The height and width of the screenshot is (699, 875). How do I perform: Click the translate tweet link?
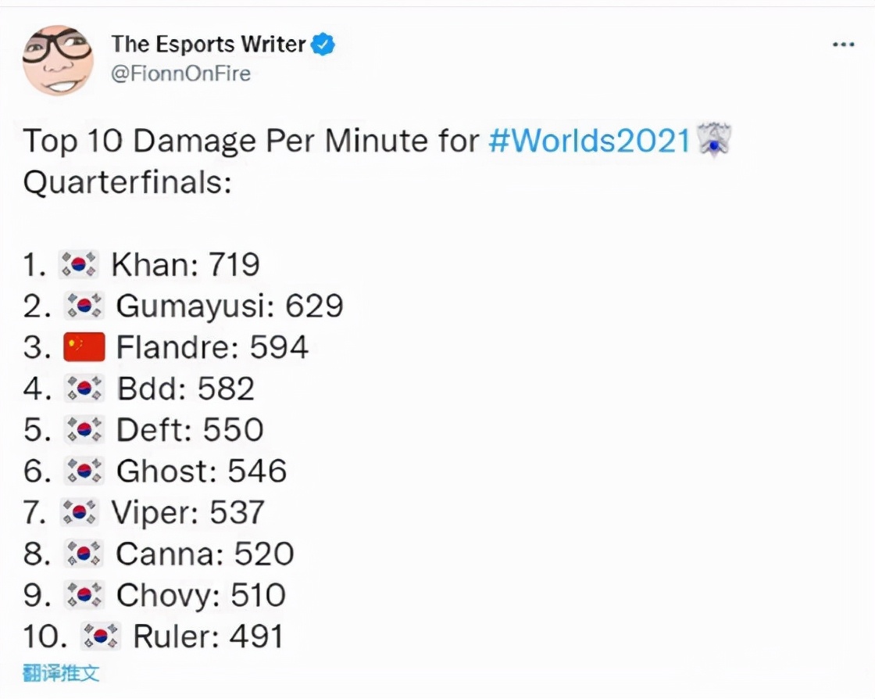(x=61, y=672)
